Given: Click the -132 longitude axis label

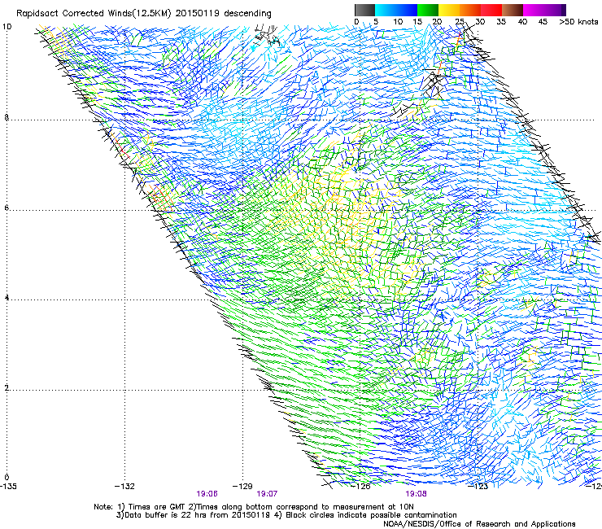Looking at the screenshot, I should (124, 487).
